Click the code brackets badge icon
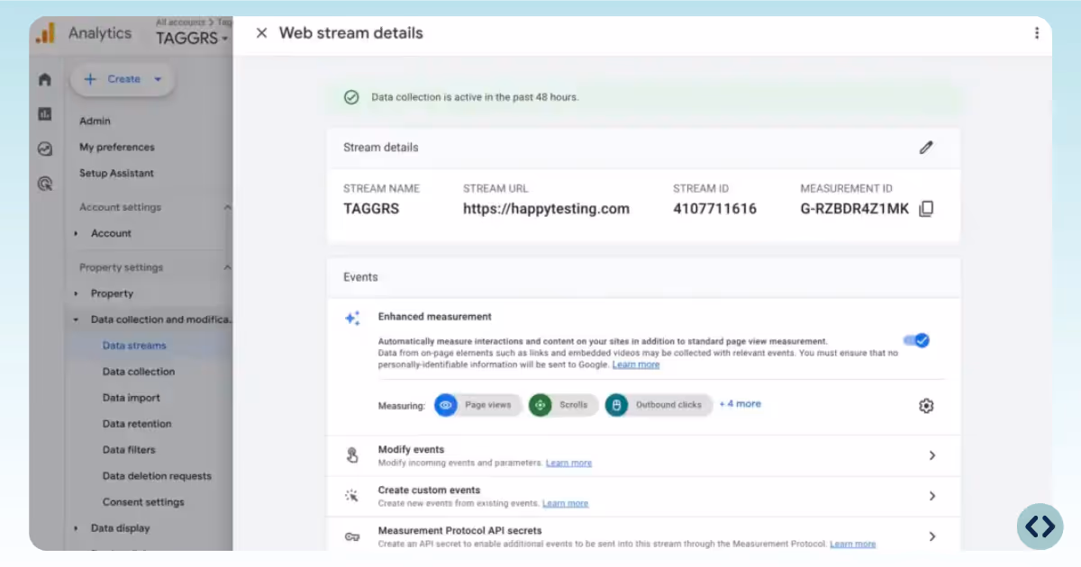 1040,526
